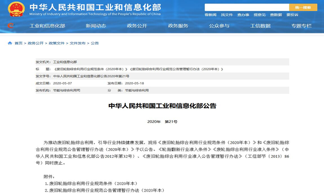Click the 要投诉 quick link
Screen dimensions: 324x194
(x=292, y=15)
